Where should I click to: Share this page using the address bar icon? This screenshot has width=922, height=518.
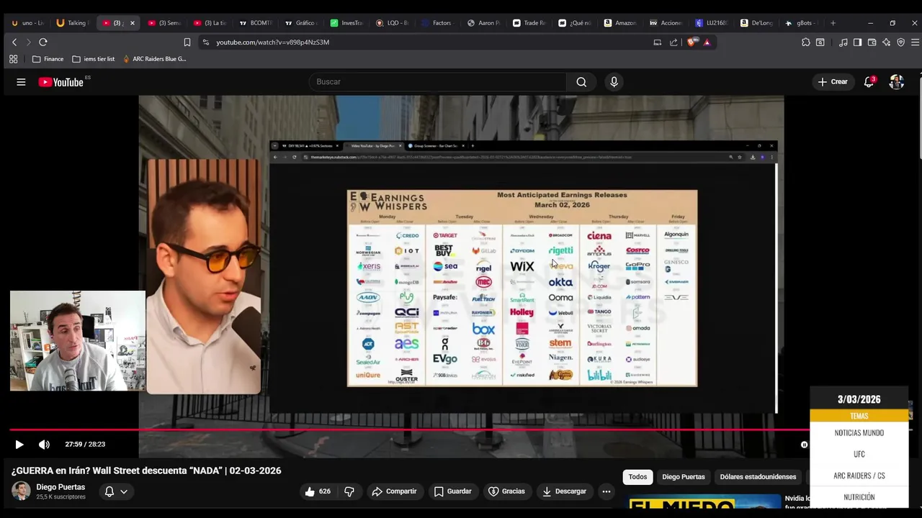(x=673, y=42)
